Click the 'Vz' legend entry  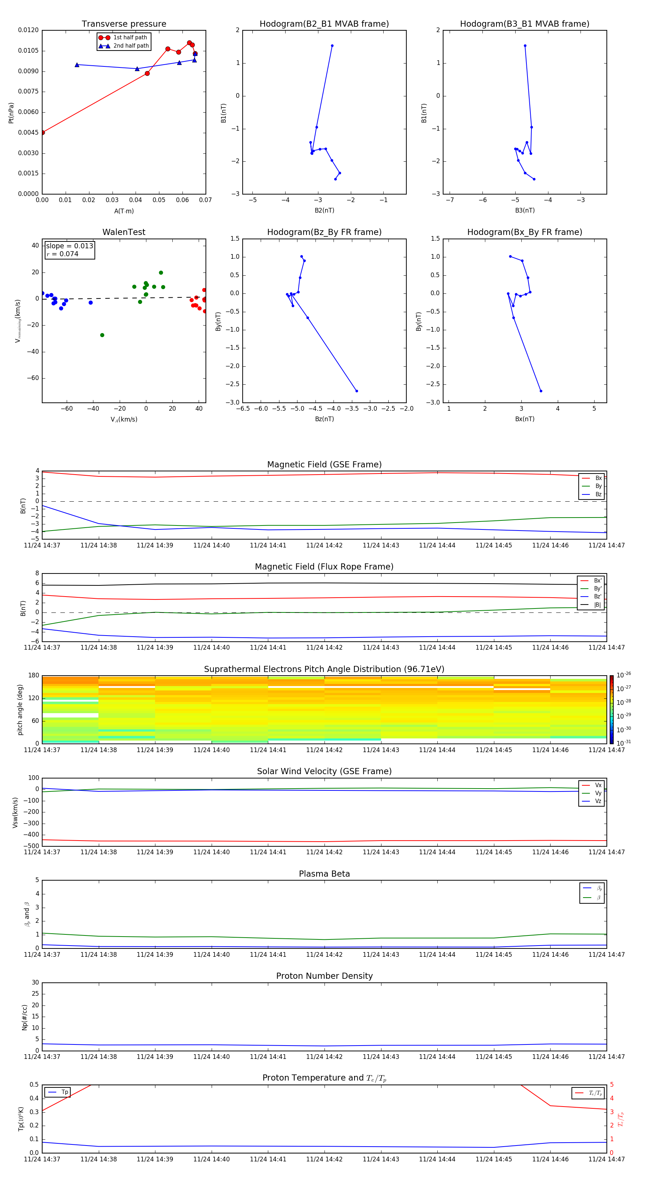[592, 801]
